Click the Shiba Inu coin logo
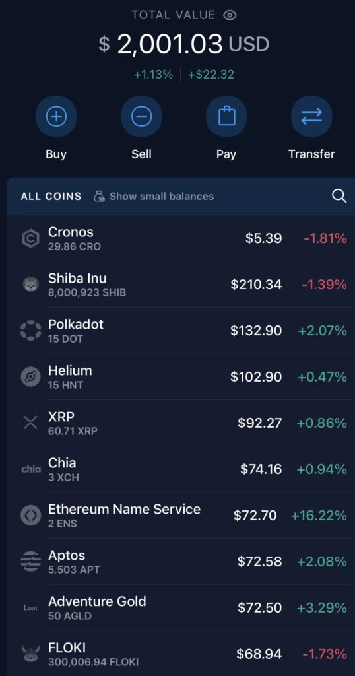The width and height of the screenshot is (355, 676). click(30, 285)
